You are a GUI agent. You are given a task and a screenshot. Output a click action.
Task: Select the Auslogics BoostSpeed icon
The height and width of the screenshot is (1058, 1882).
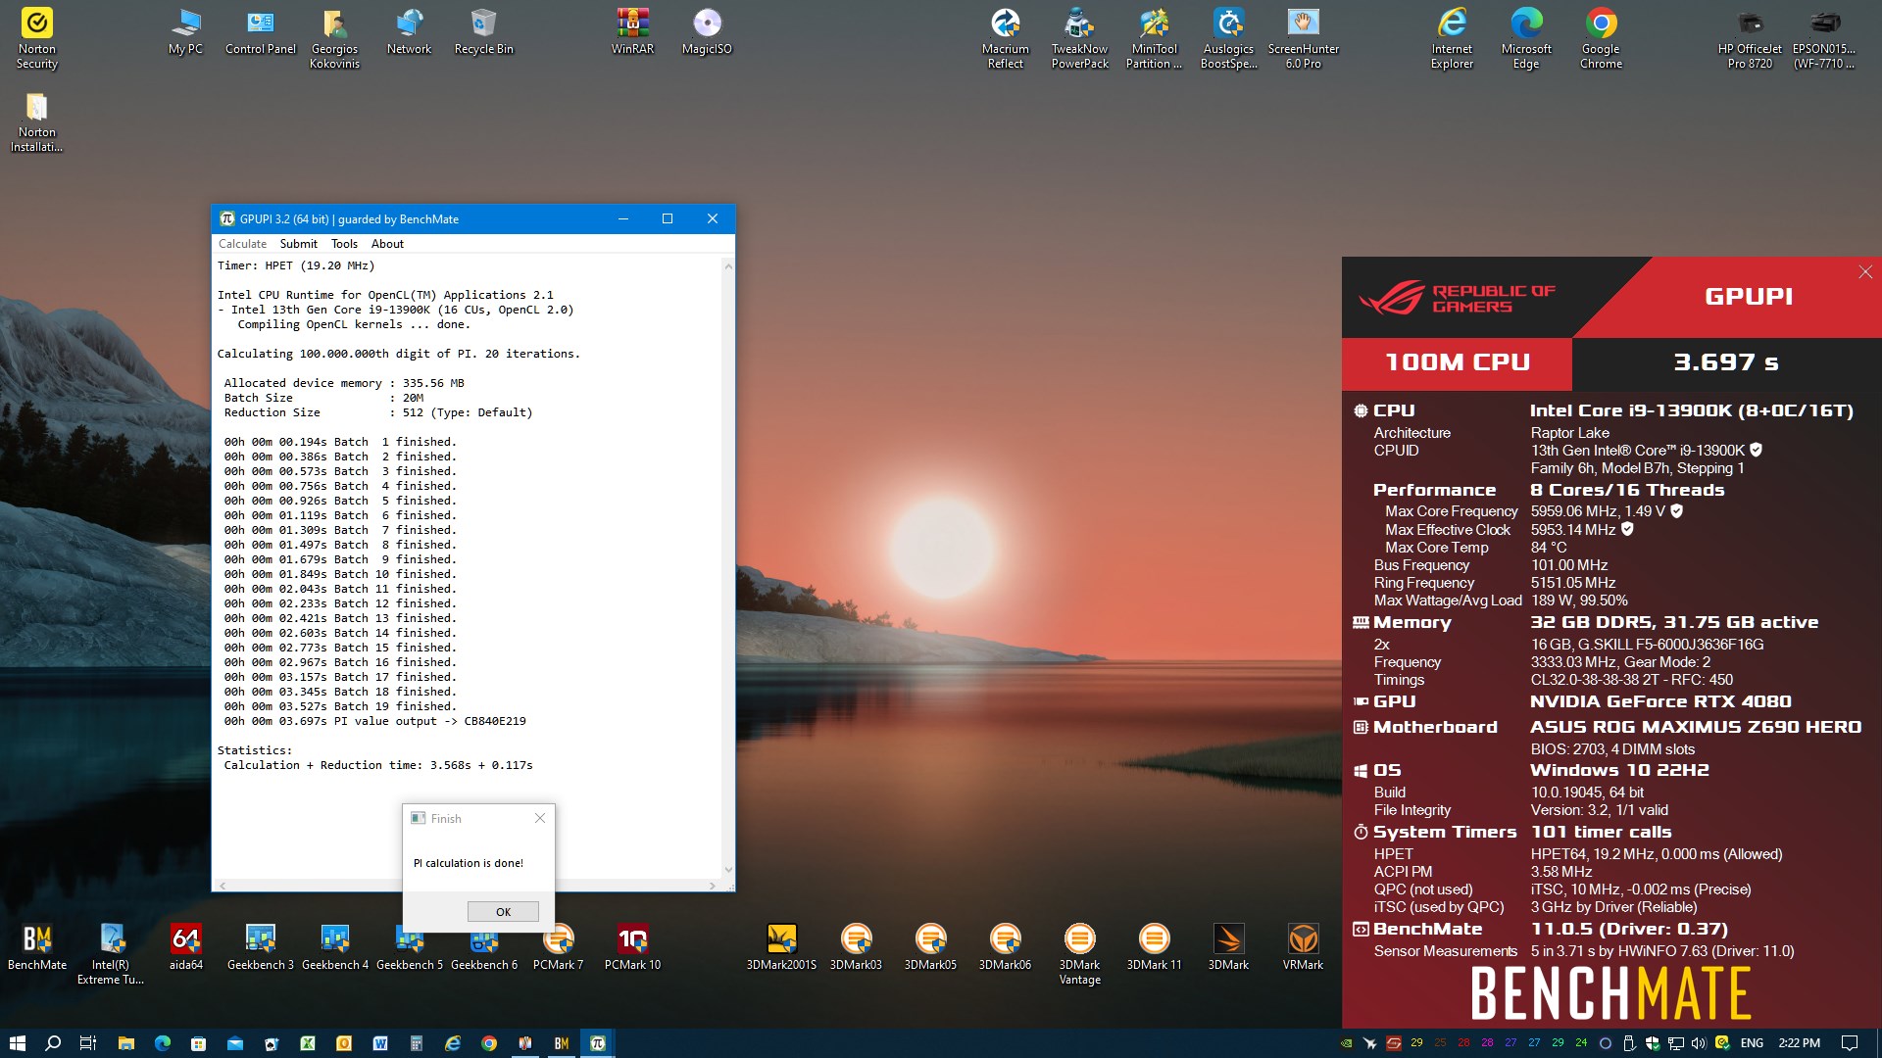tap(1228, 39)
